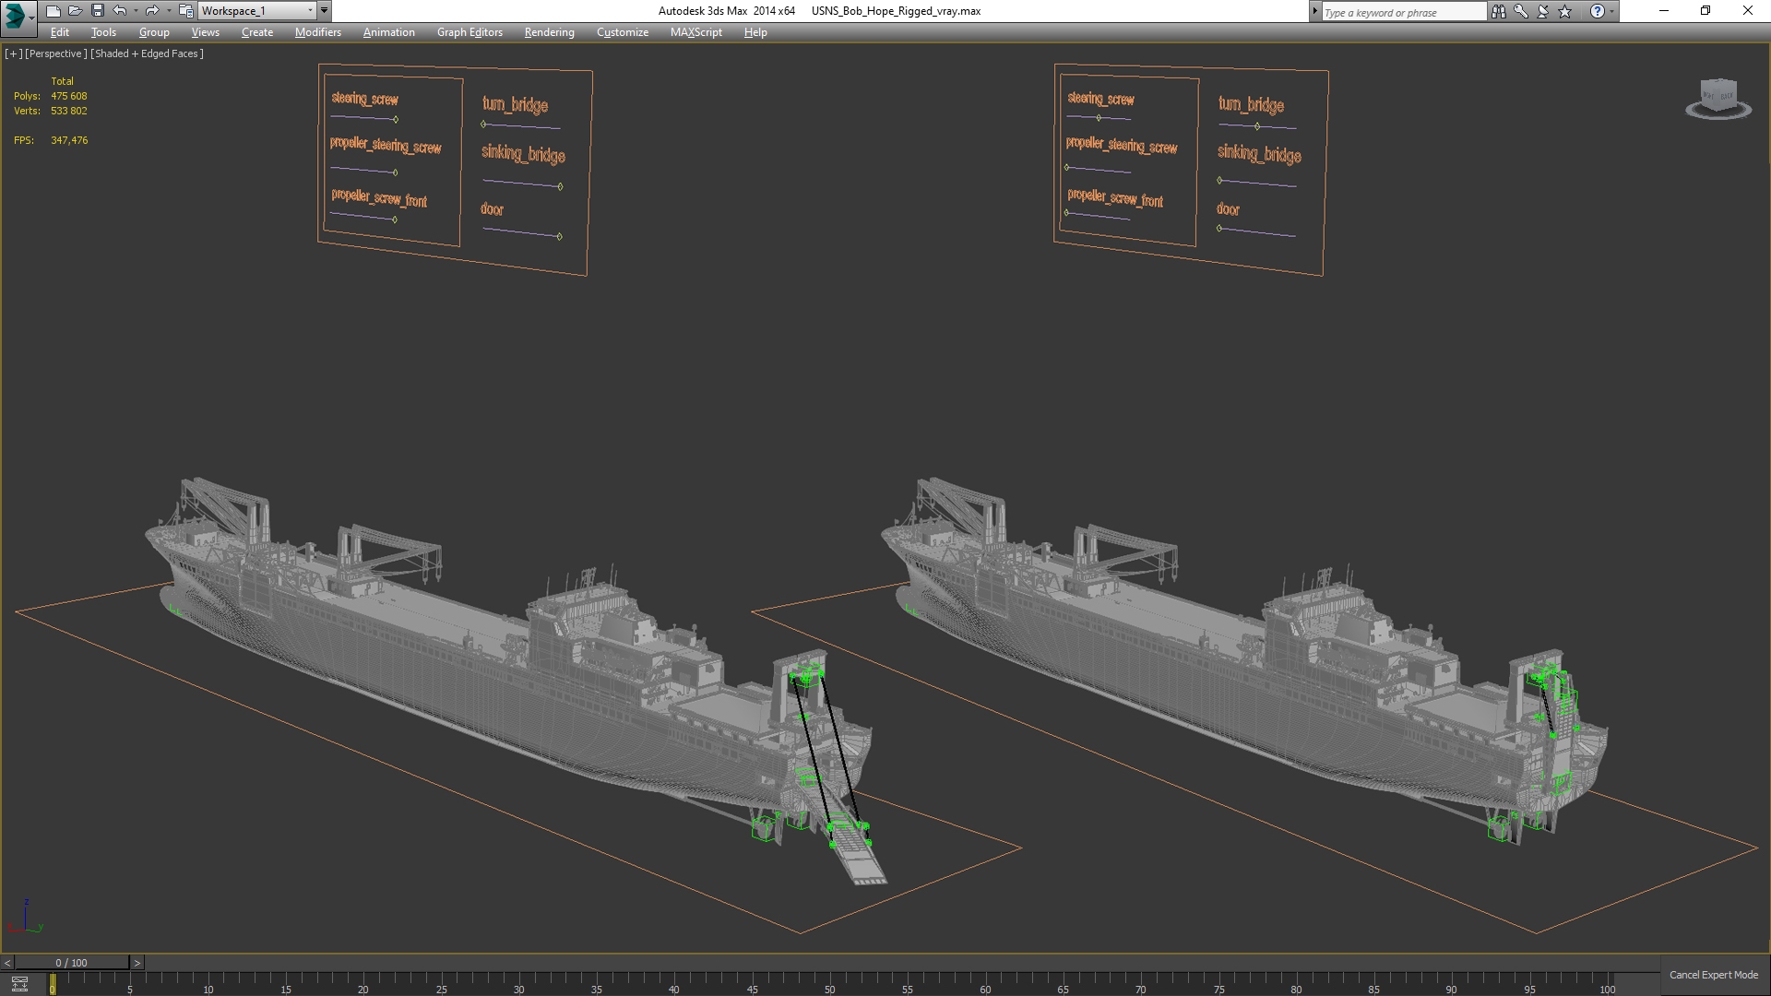The height and width of the screenshot is (996, 1771).
Task: Open the Rendering menu
Action: pos(550,32)
